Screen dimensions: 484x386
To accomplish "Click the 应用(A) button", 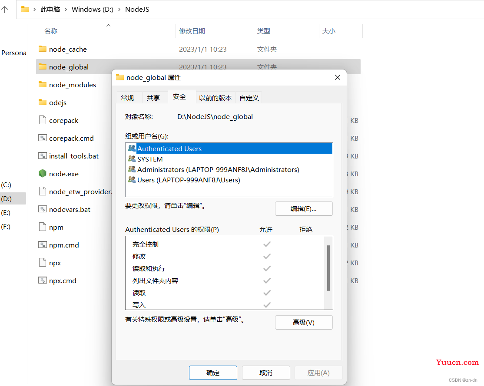I will click(318, 373).
